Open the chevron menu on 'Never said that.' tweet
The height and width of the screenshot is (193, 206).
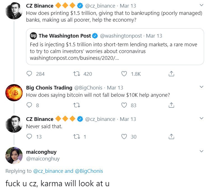(202, 118)
